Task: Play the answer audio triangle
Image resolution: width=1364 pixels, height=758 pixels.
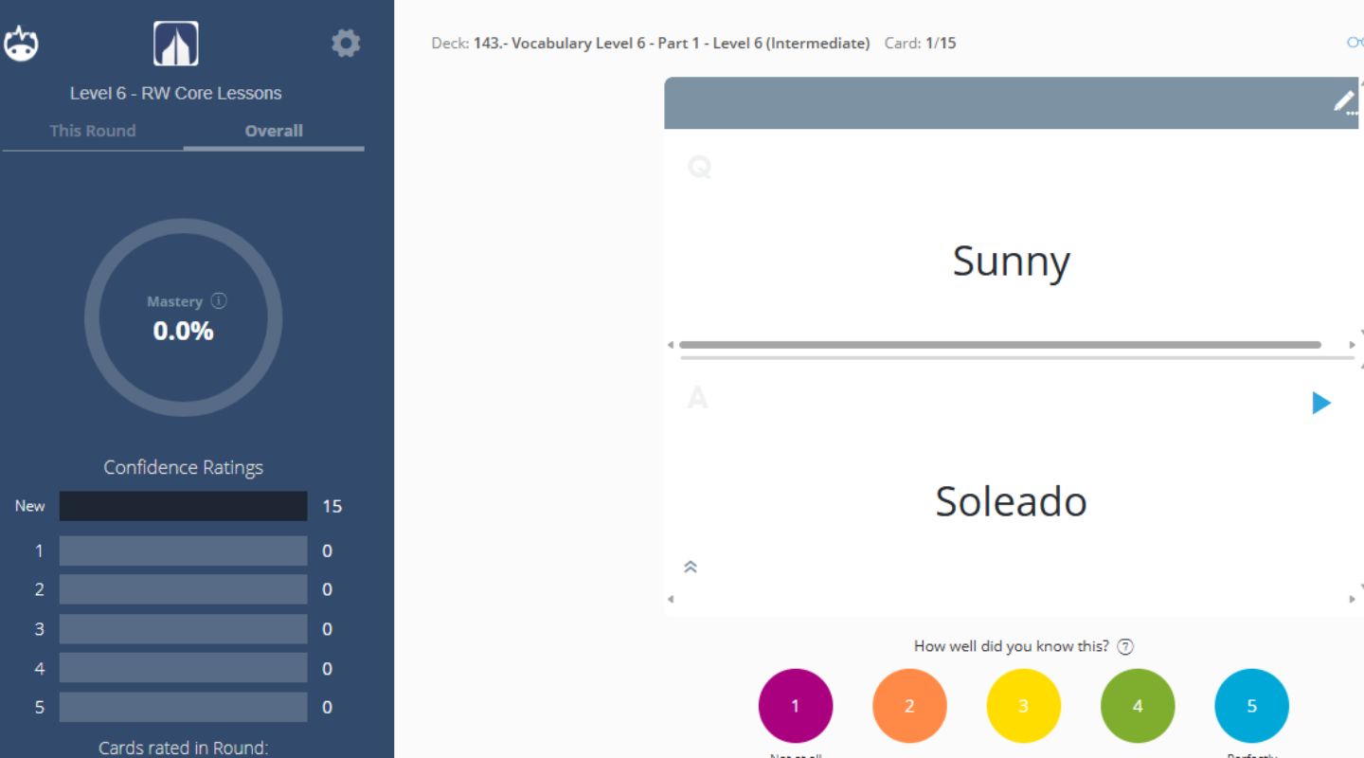Action: click(1319, 402)
